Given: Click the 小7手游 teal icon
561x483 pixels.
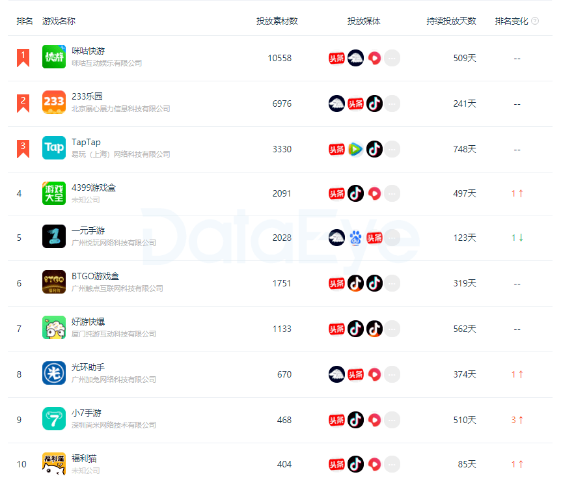Looking at the screenshot, I should (53, 419).
